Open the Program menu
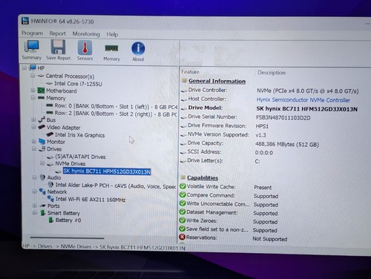Image resolution: width=371 pixels, height=279 pixels. (x=32, y=33)
